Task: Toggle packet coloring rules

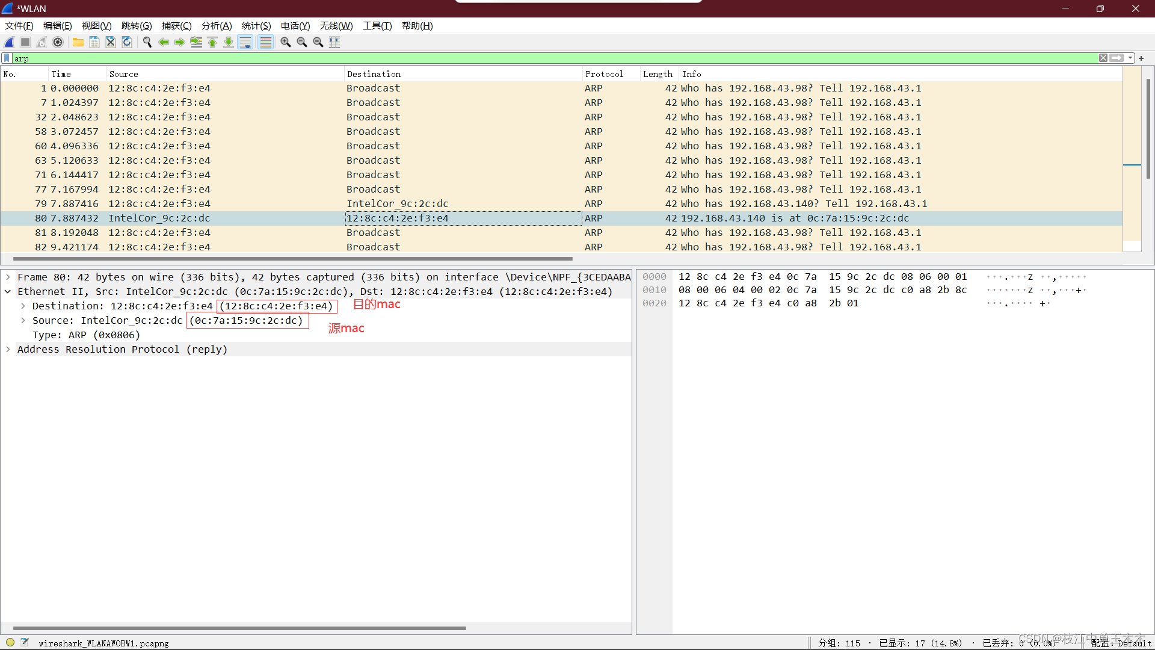Action: [265, 42]
